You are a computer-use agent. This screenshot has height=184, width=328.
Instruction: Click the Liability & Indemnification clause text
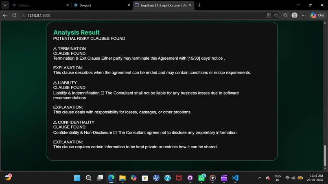coord(146,95)
